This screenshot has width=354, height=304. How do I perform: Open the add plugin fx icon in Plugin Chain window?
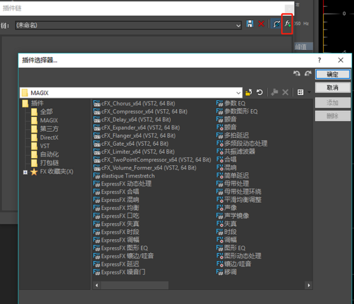(287, 24)
